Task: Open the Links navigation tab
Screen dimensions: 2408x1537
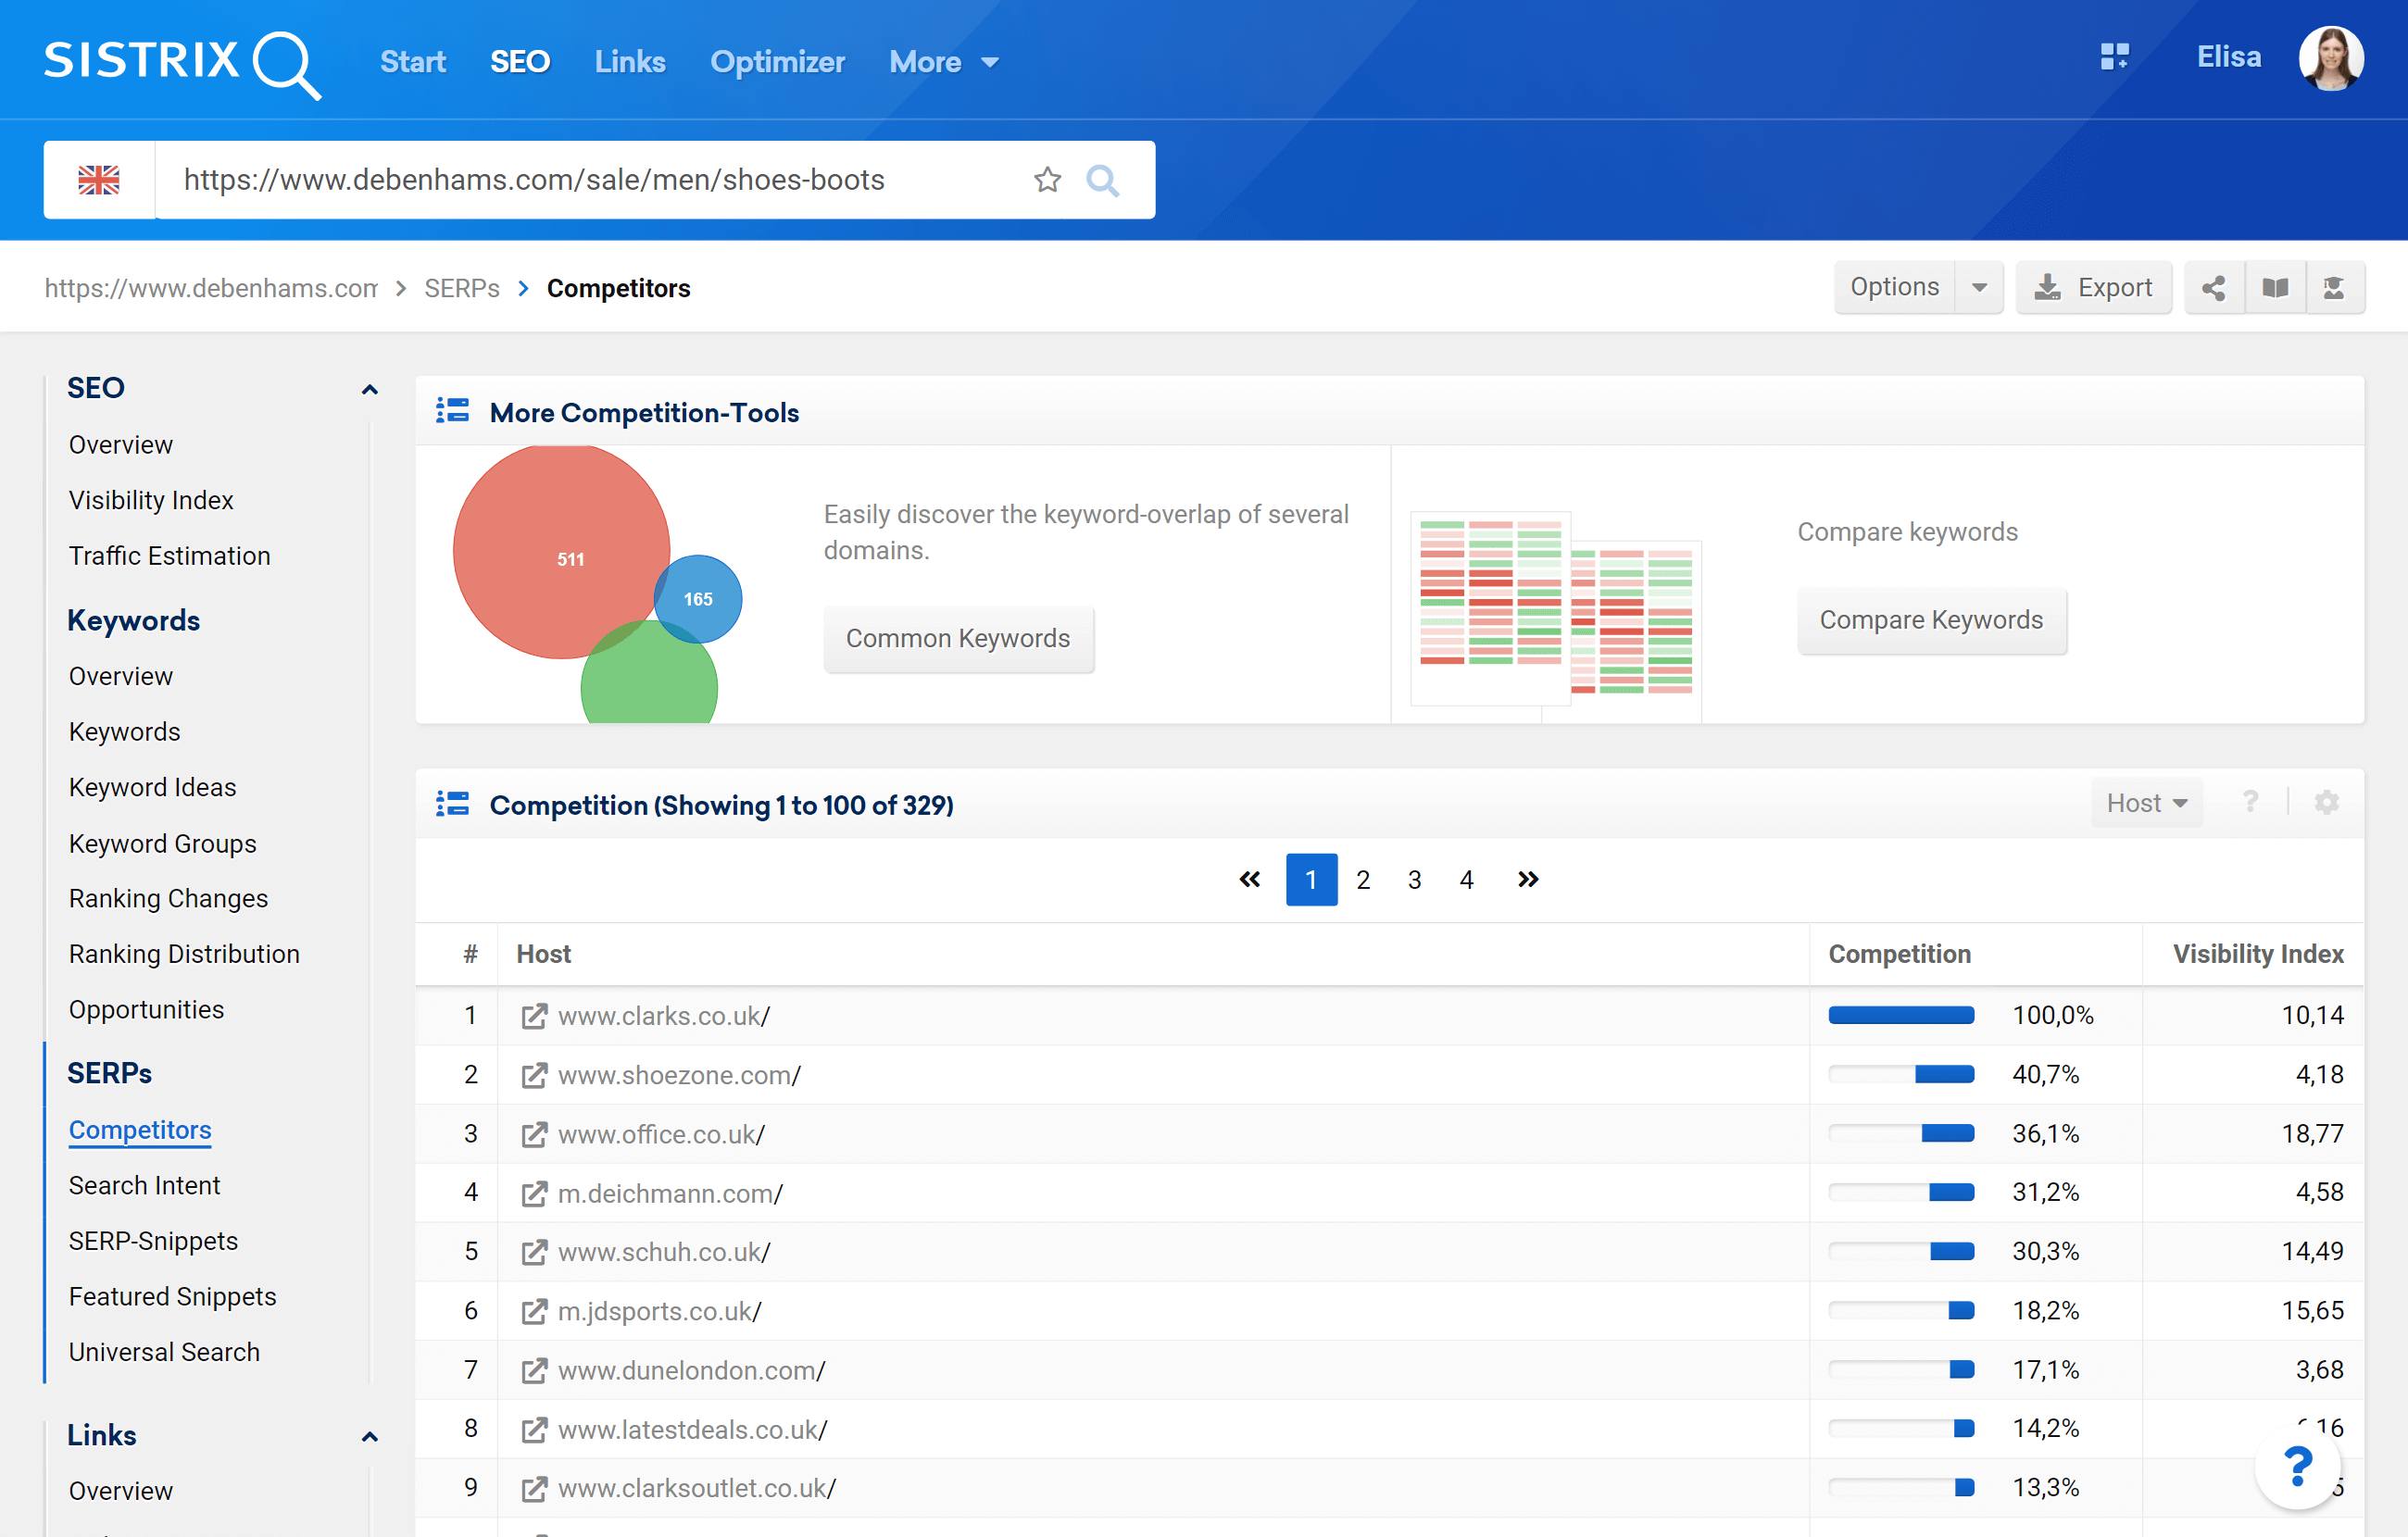Action: pyautogui.click(x=630, y=62)
